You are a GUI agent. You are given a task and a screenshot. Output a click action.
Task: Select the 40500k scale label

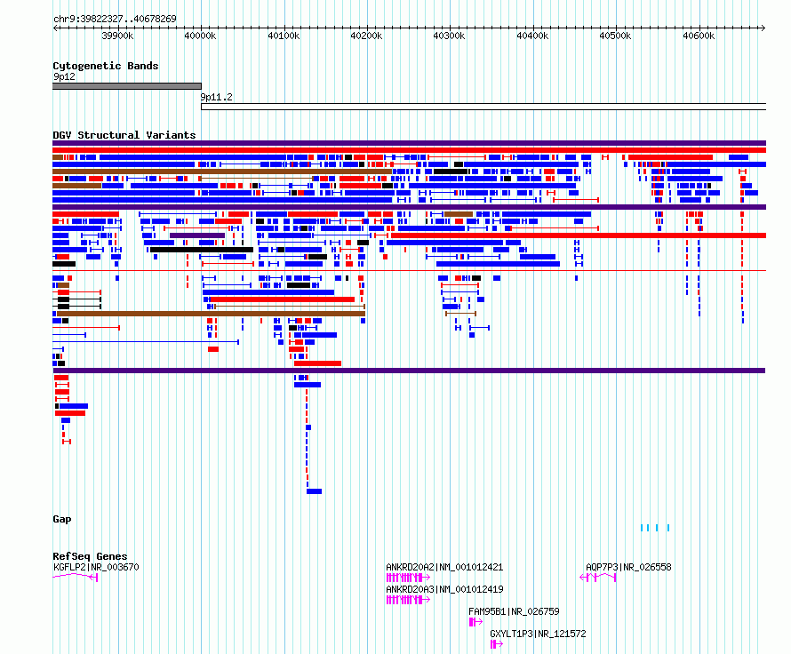pyautogui.click(x=615, y=36)
